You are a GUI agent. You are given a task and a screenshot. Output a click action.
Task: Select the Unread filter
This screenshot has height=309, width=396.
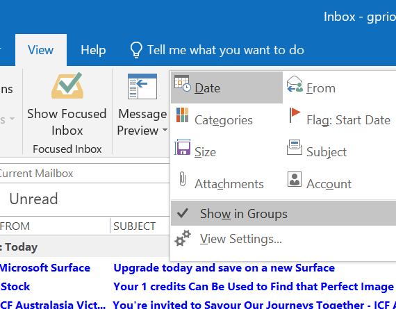[33, 199]
